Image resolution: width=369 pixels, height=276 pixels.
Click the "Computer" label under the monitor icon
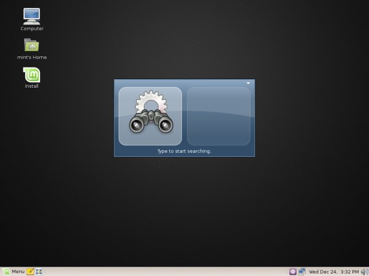(32, 28)
